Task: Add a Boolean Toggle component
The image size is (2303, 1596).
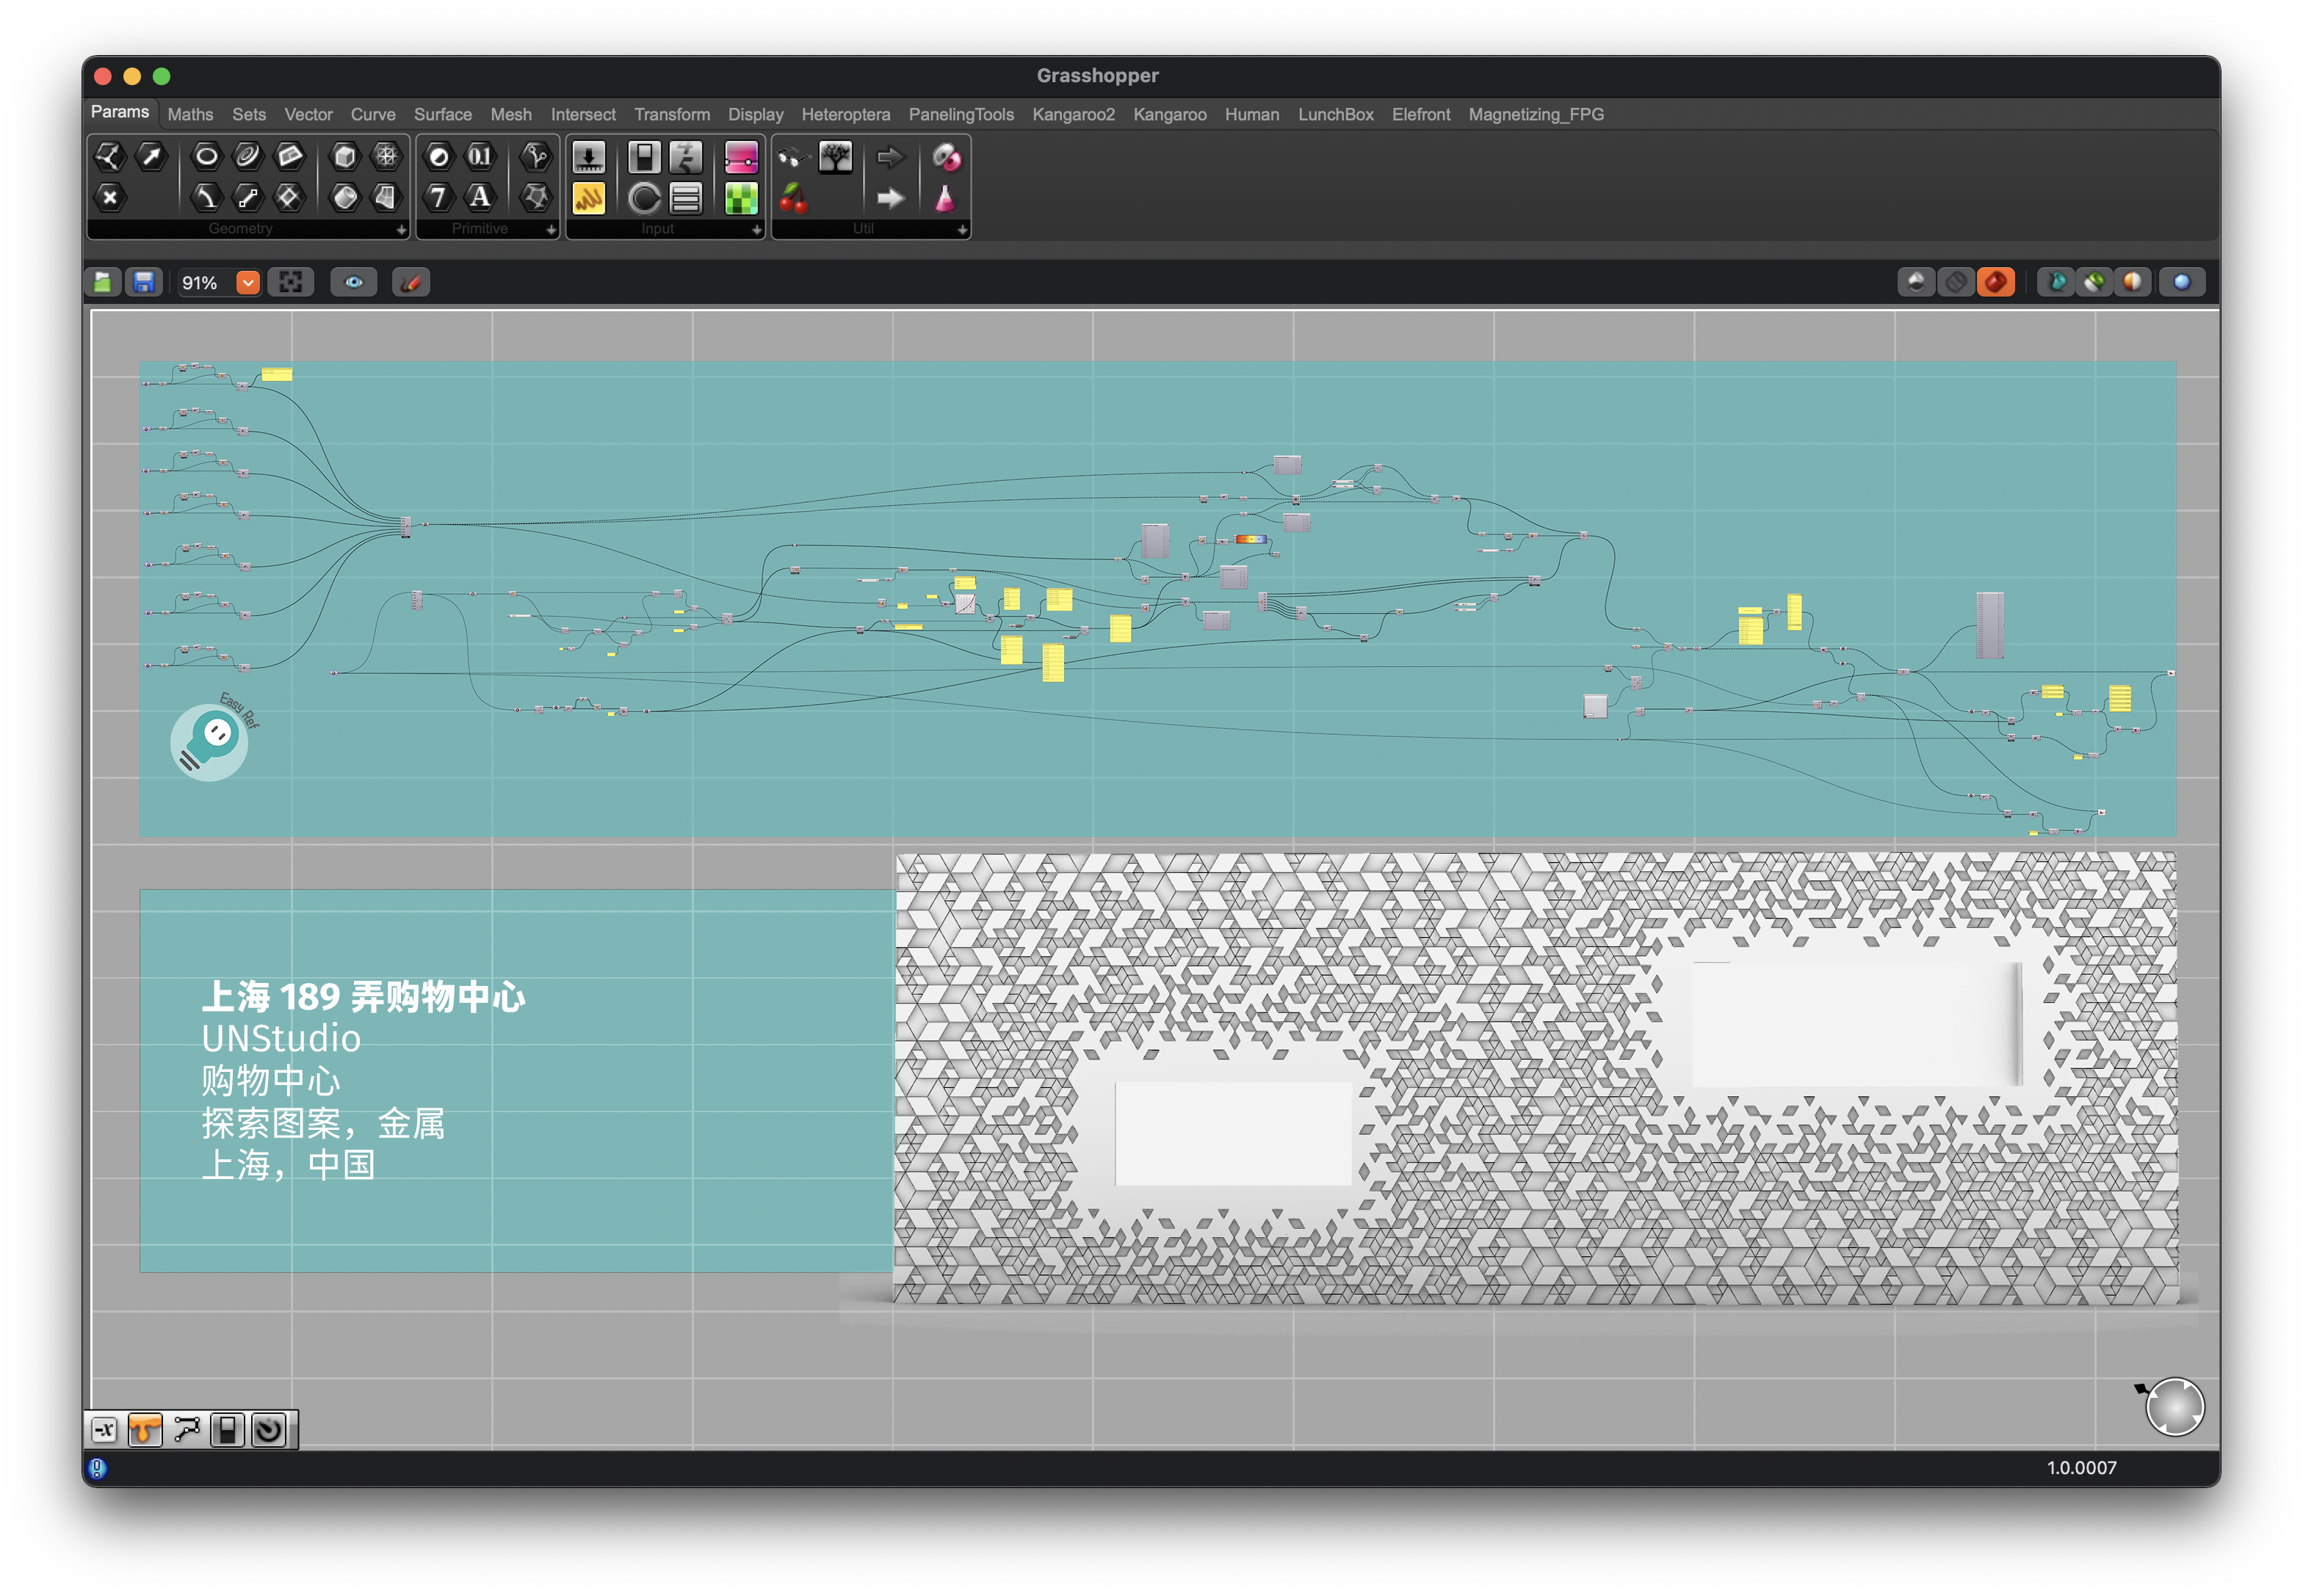Action: 644,157
